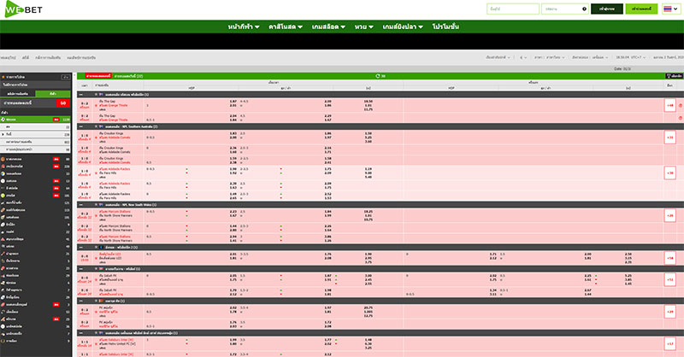The width and height of the screenshot is (684, 357).
Task: Toggle favorite star for Adelaide Raiders match
Action: [96, 173]
